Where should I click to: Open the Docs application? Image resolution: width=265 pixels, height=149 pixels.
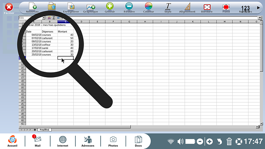pyautogui.click(x=138, y=141)
